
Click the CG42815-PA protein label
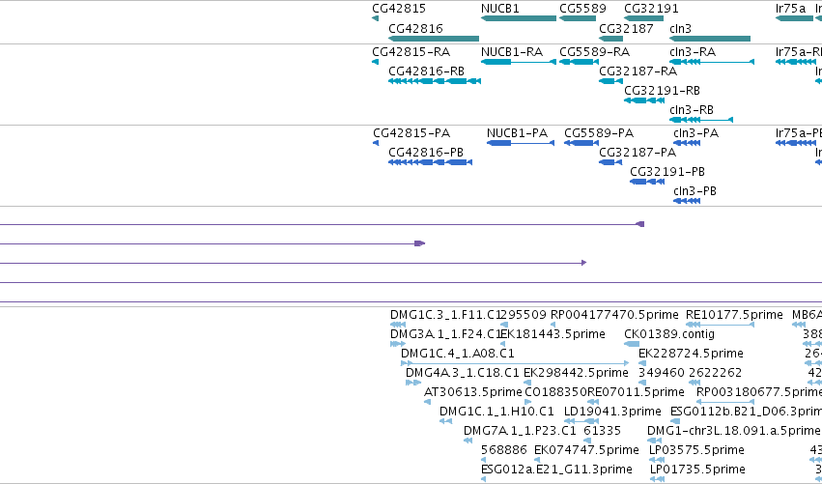point(411,133)
